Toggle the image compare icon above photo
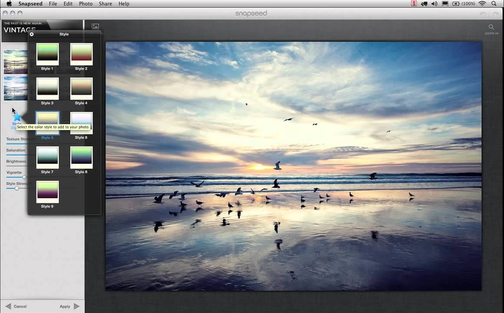 [x=95, y=27]
